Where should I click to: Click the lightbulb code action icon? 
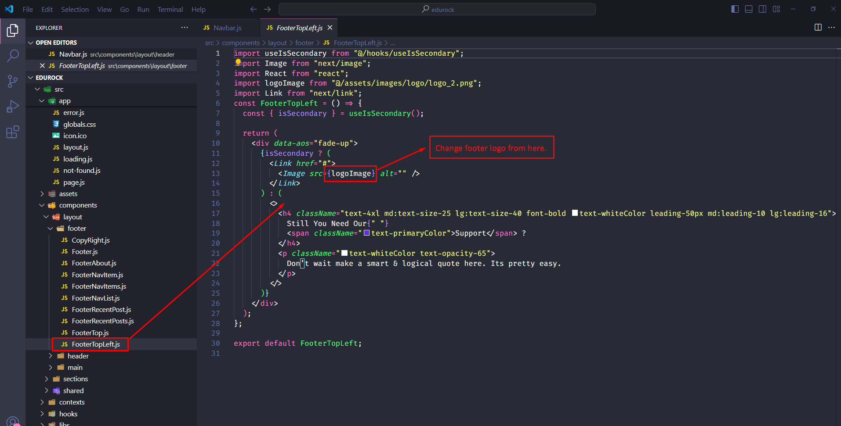coord(238,63)
